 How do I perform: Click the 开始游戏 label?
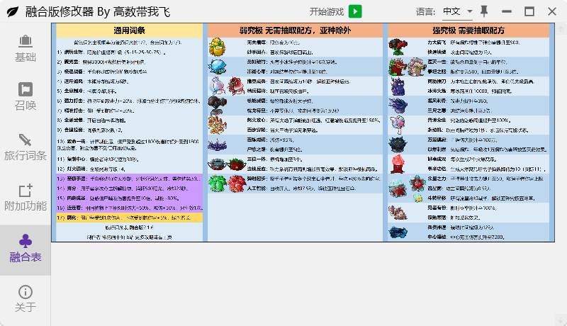[x=327, y=12]
